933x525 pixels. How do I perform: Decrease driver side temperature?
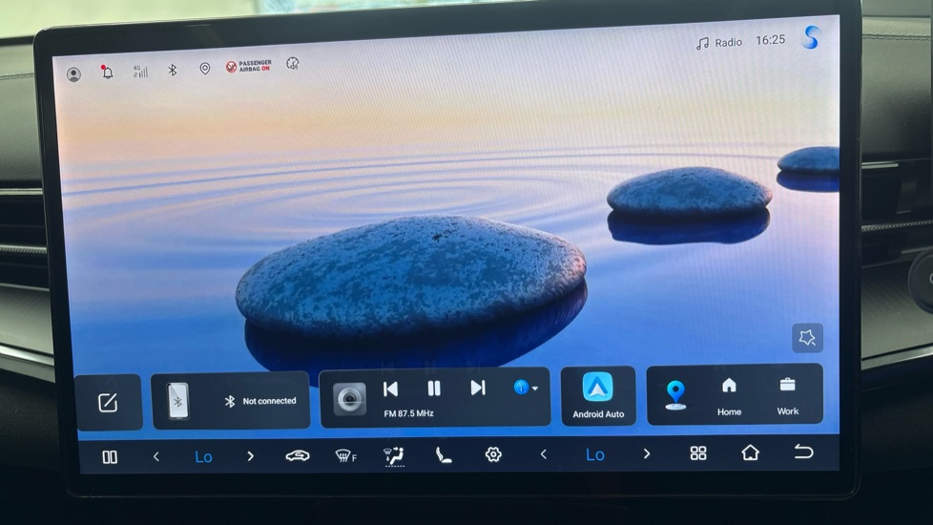pos(155,456)
